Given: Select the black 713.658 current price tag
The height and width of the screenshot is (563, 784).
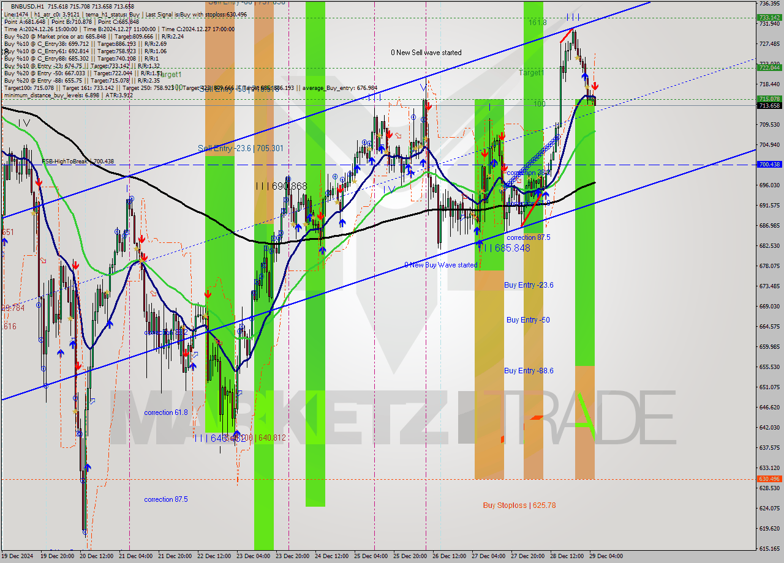Looking at the screenshot, I should pos(769,105).
